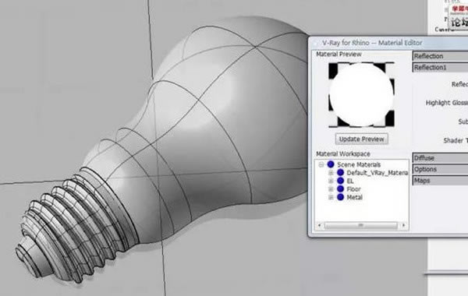The height and width of the screenshot is (296, 468).
Task: Expand the Maps rollout
Action: coord(440,181)
